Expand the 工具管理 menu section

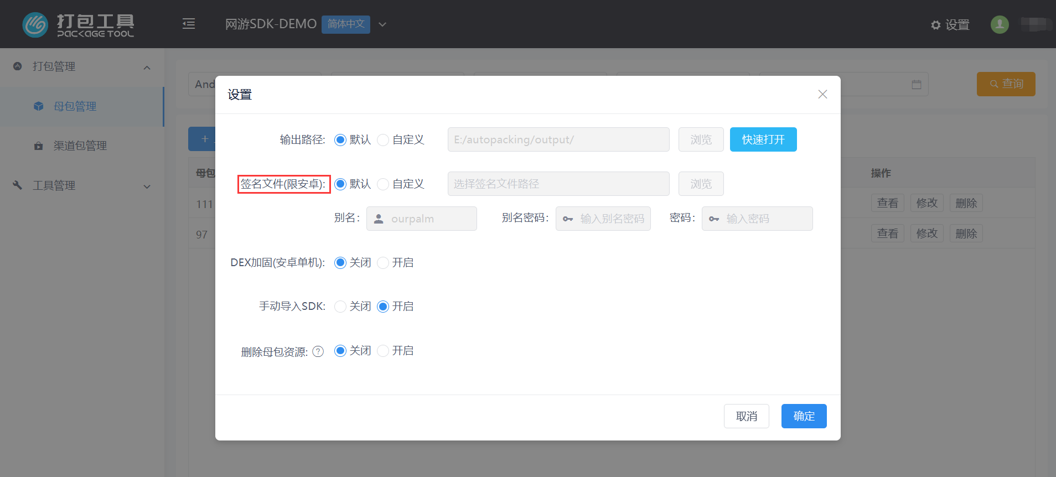[147, 186]
